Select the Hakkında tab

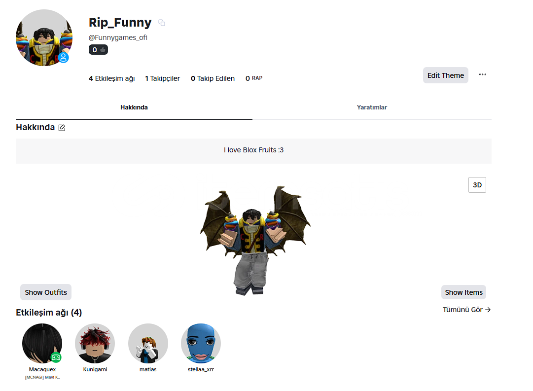134,107
